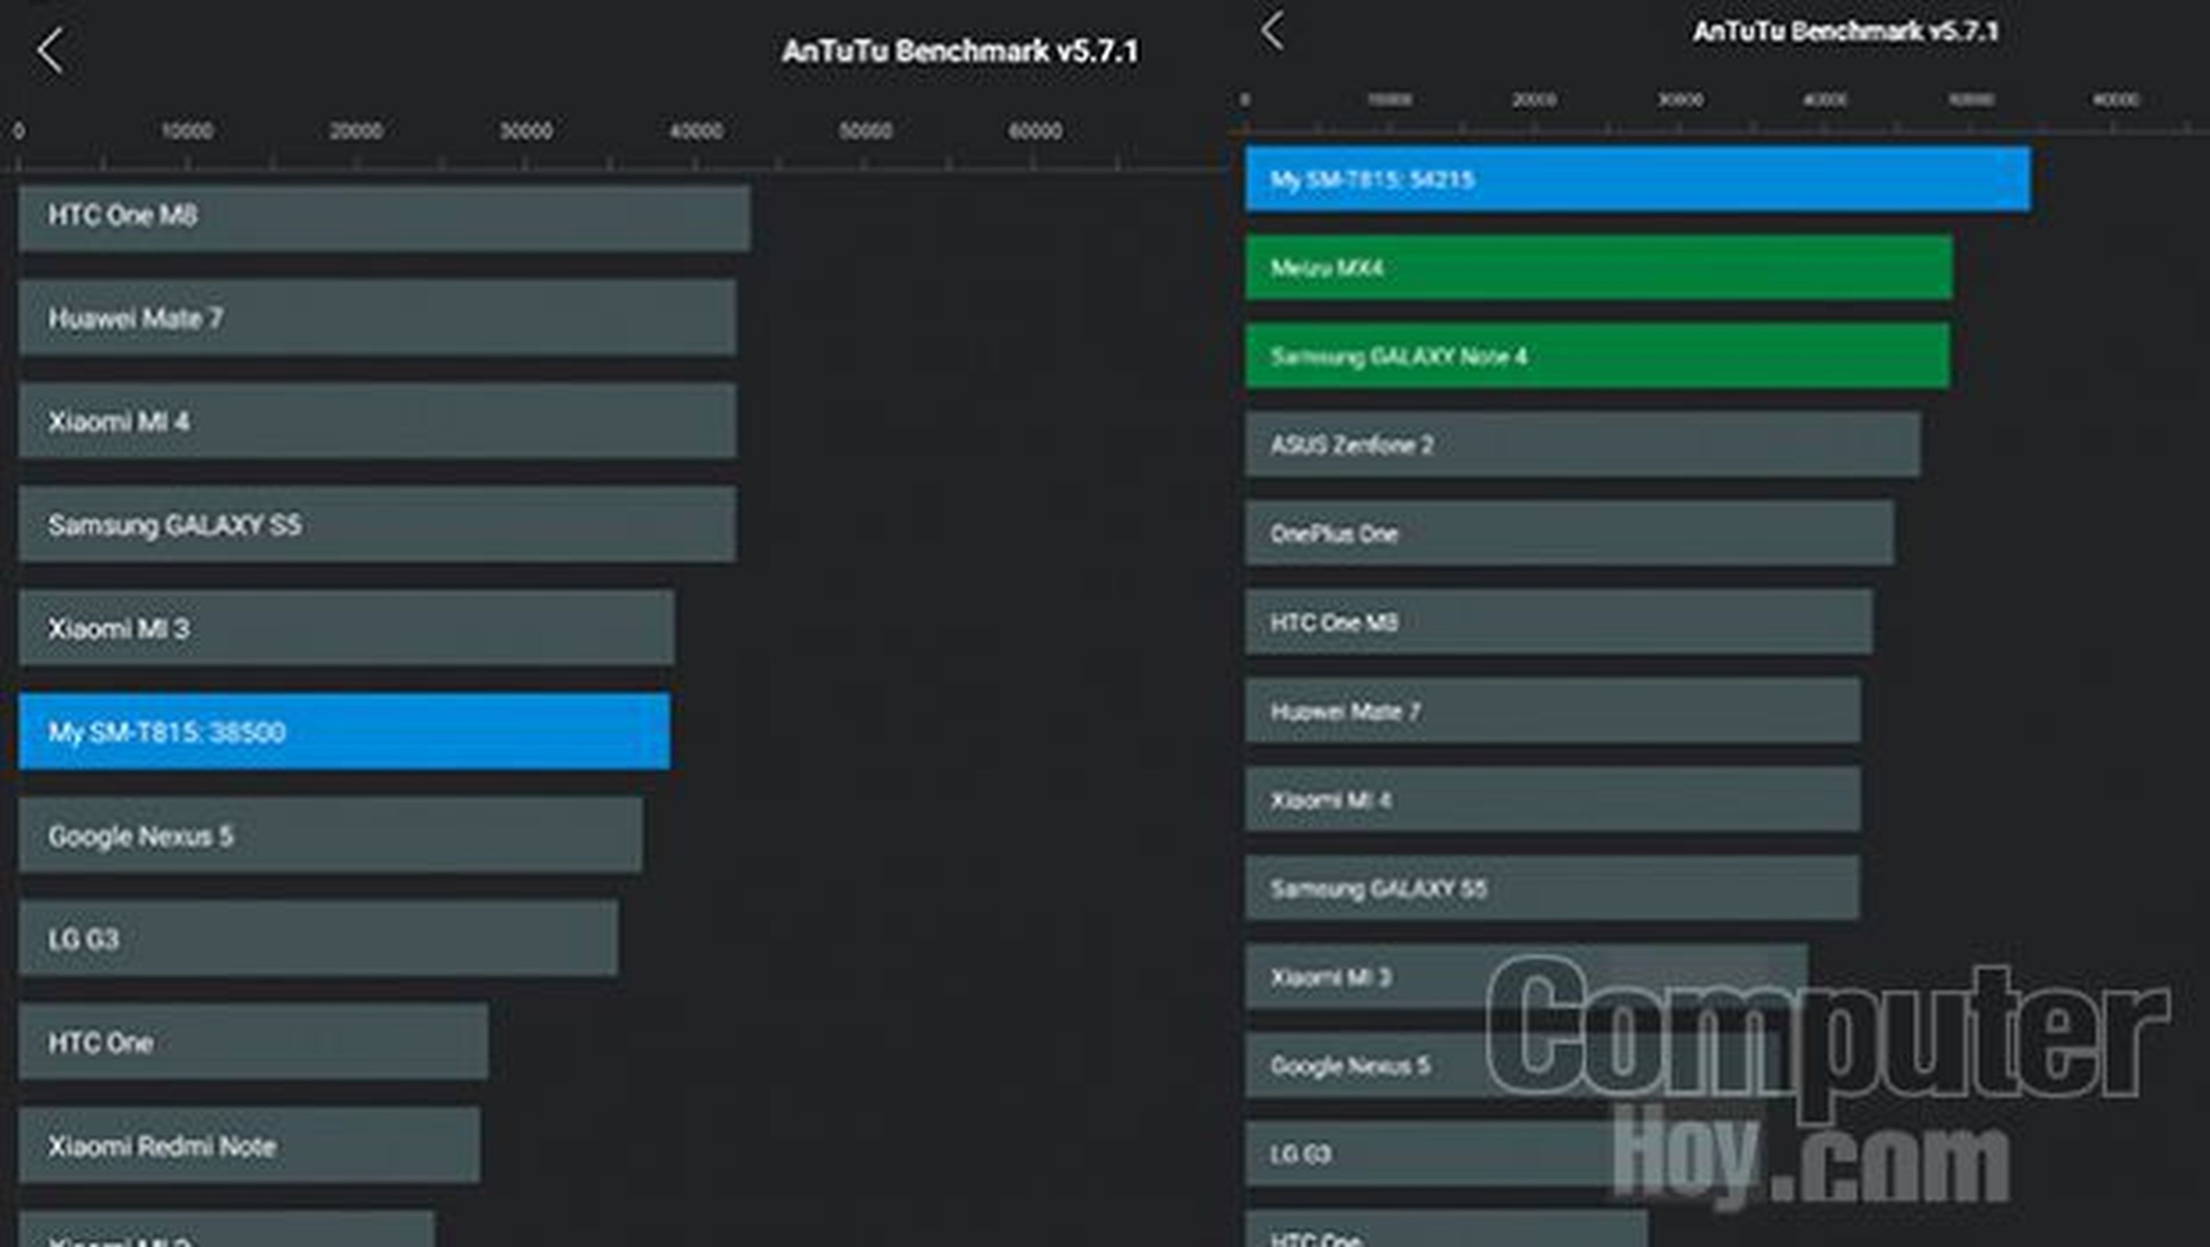The width and height of the screenshot is (2210, 1247).
Task: Select My SM-T815: 38500 blue bar
Action: coord(344,732)
